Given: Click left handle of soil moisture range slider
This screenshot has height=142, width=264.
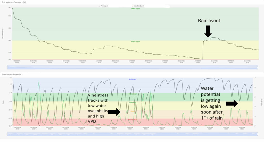Looking at the screenshot, I should click(x=8, y=67).
